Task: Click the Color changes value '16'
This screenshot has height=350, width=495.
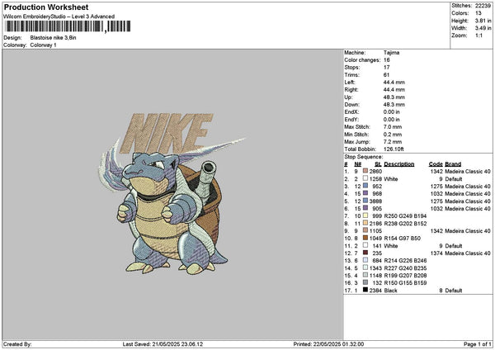Action: coord(387,60)
